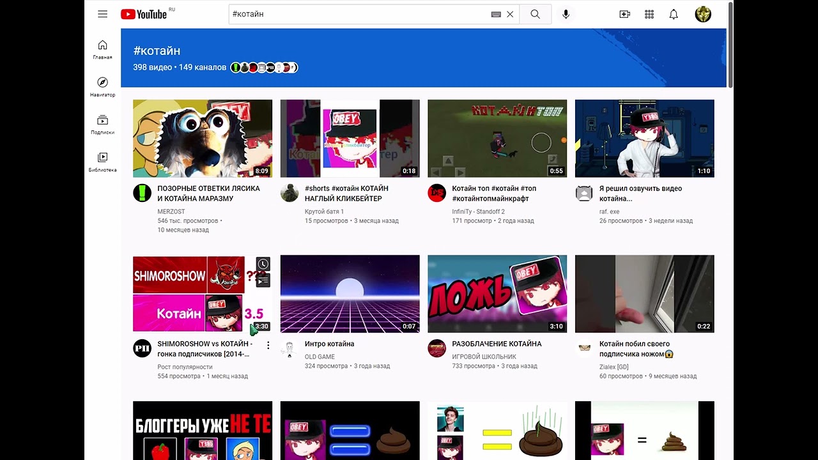818x460 pixels.
Task: Add SHIMOROSHOW video to Watch Later
Action: click(x=263, y=264)
